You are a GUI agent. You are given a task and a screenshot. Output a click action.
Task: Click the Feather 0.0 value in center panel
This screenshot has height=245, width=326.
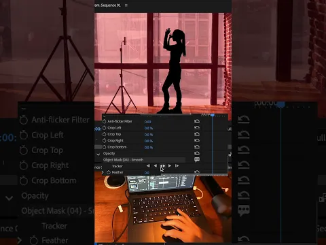point(147,173)
